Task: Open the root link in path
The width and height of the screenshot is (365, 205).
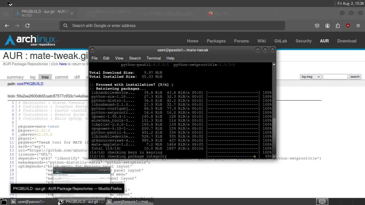Action: (20, 84)
